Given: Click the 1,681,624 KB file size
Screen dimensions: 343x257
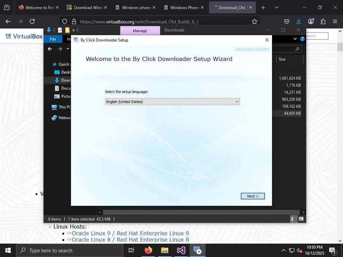Looking at the screenshot, I should pyautogui.click(x=290, y=78).
